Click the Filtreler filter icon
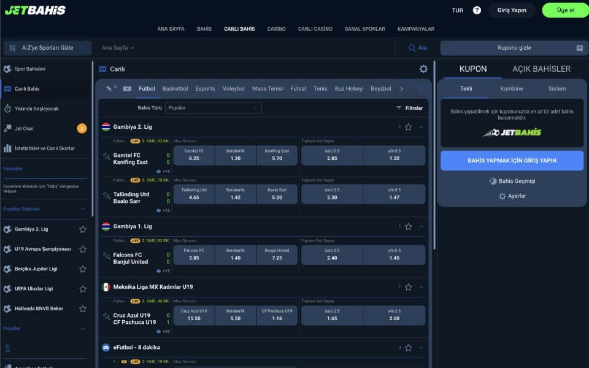589x368 pixels. coord(399,108)
